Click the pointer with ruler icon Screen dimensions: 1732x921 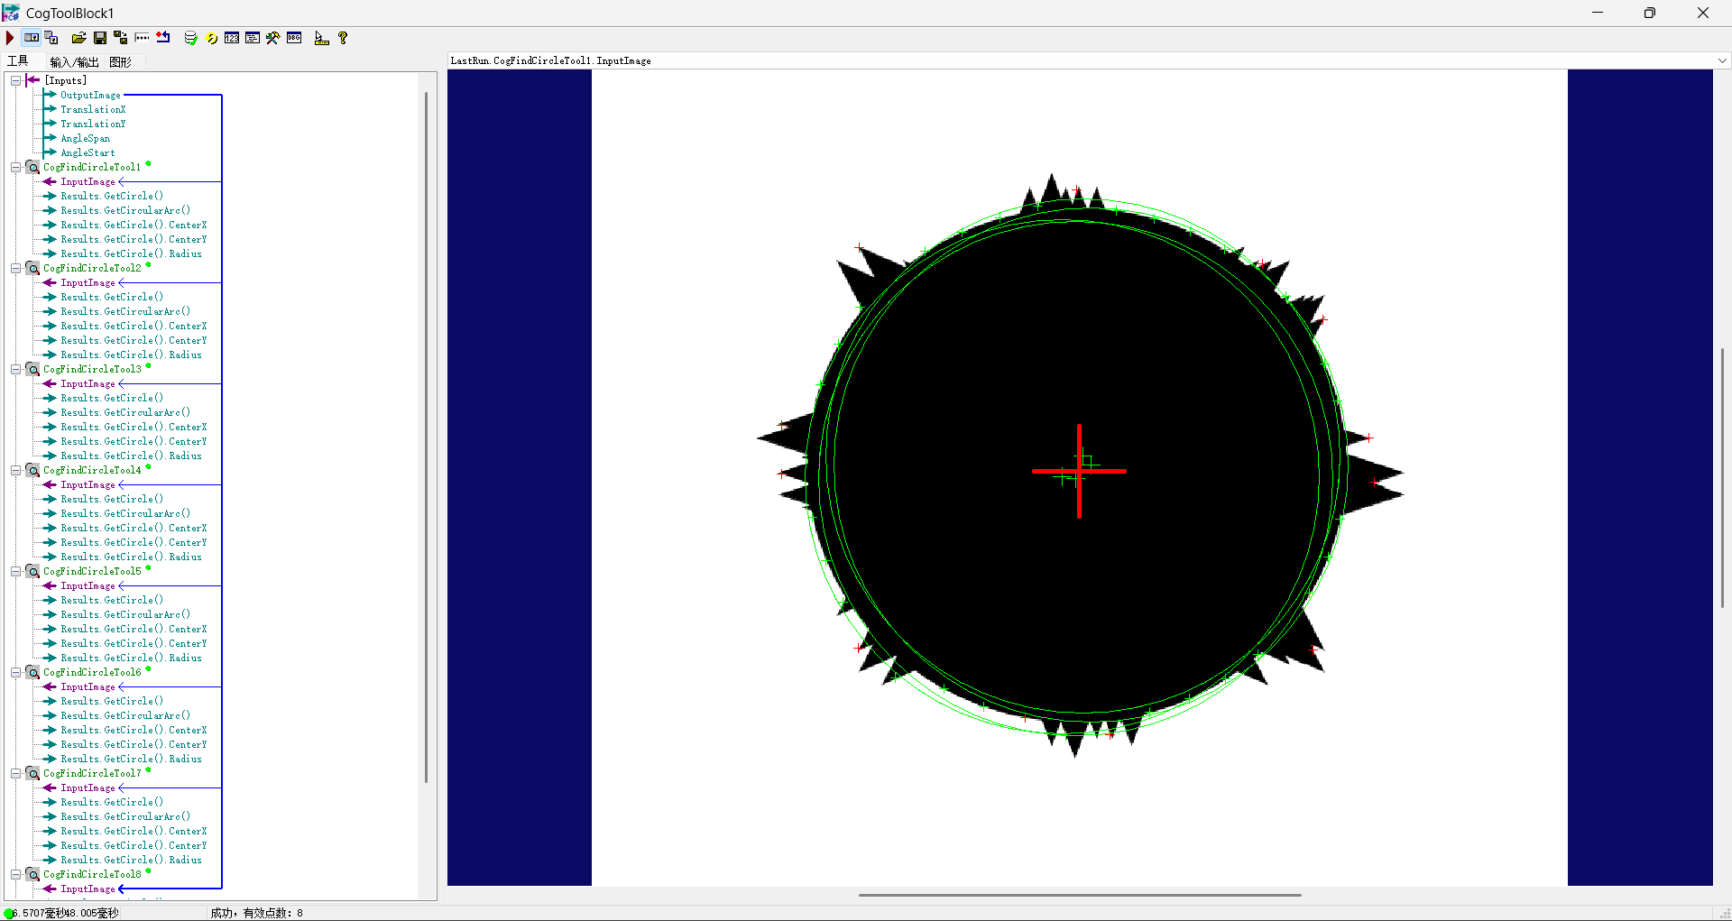(x=321, y=38)
